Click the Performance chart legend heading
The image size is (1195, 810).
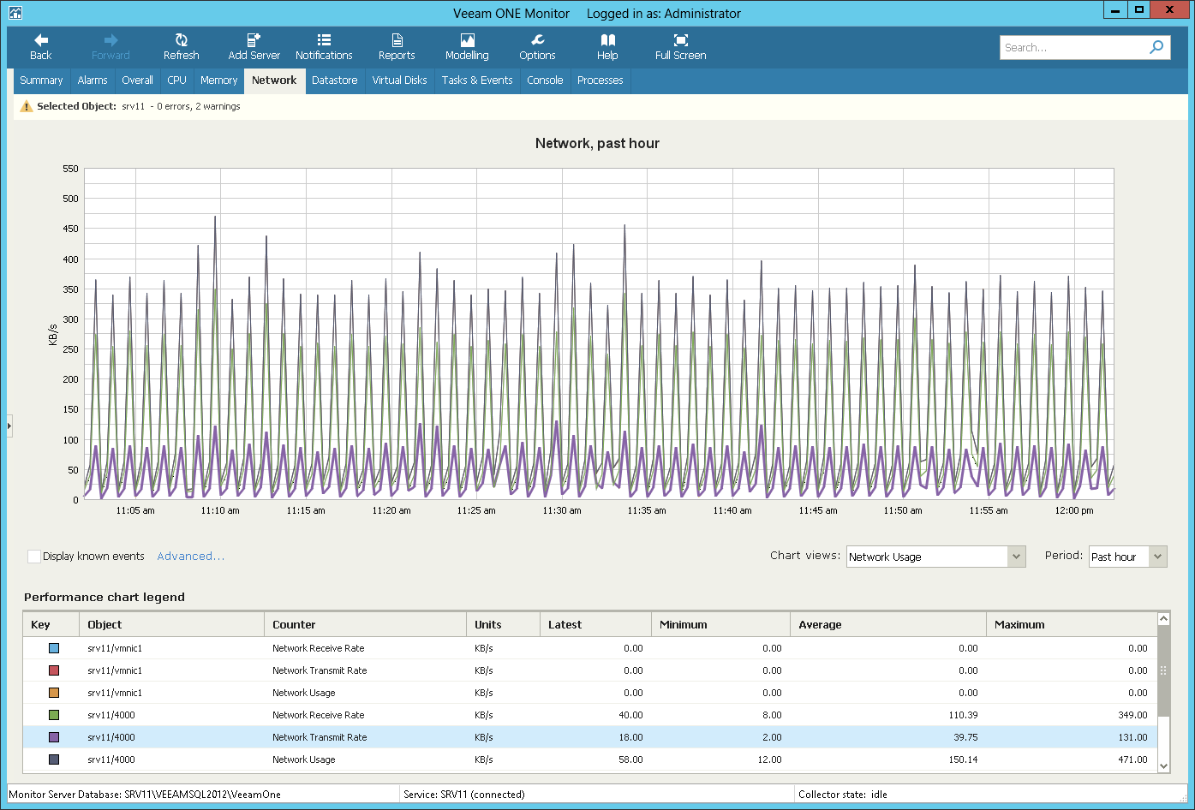tap(105, 598)
